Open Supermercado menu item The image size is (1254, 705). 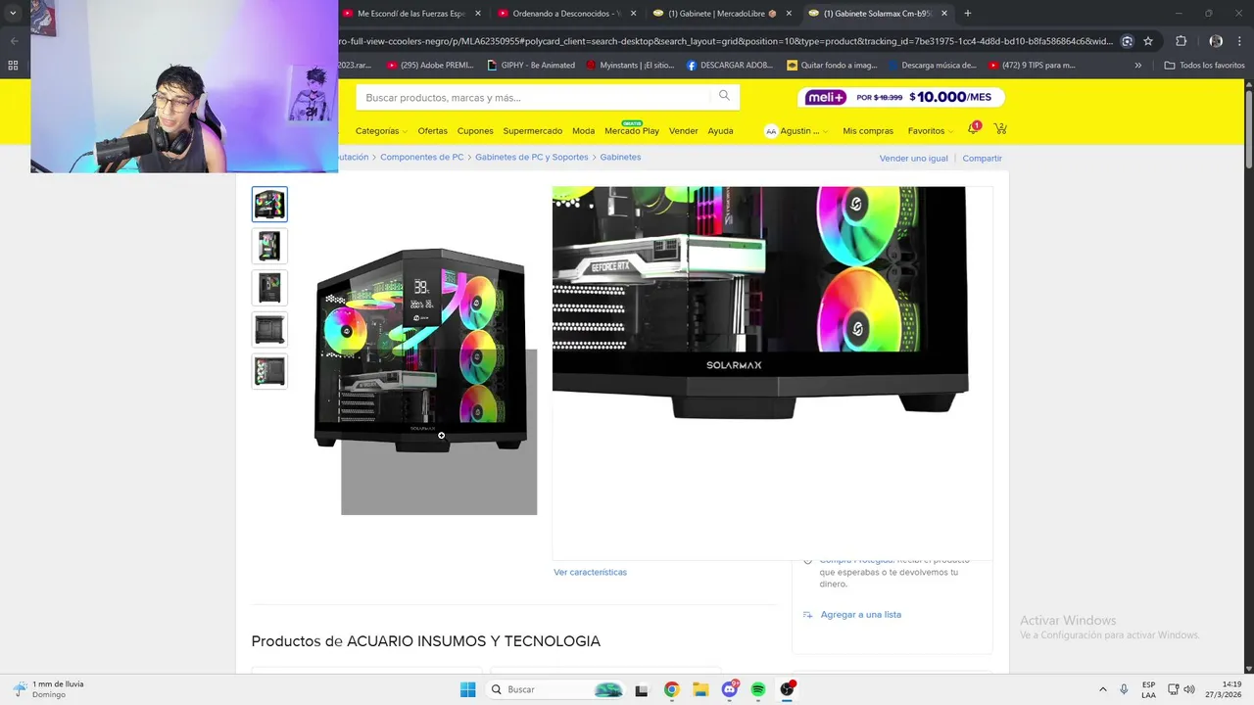point(532,130)
